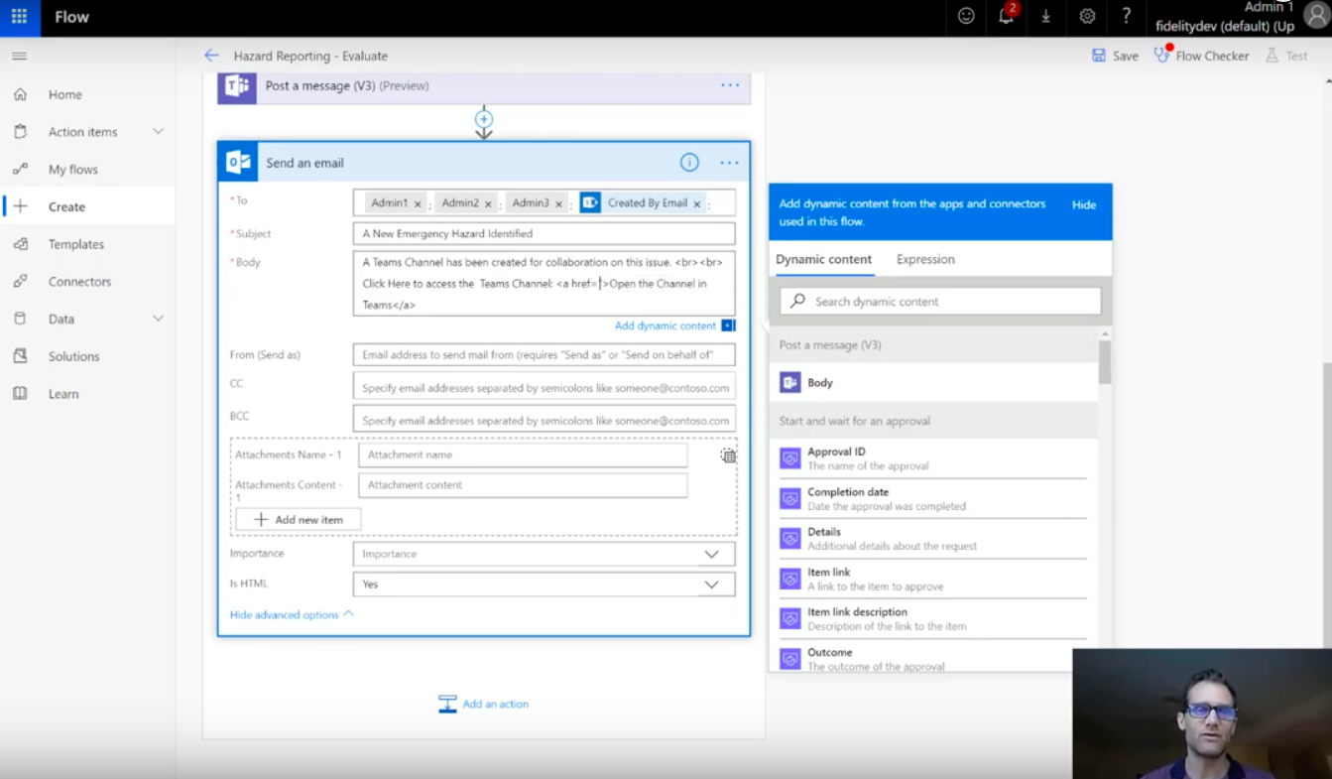Click the Attachment name field

point(523,454)
